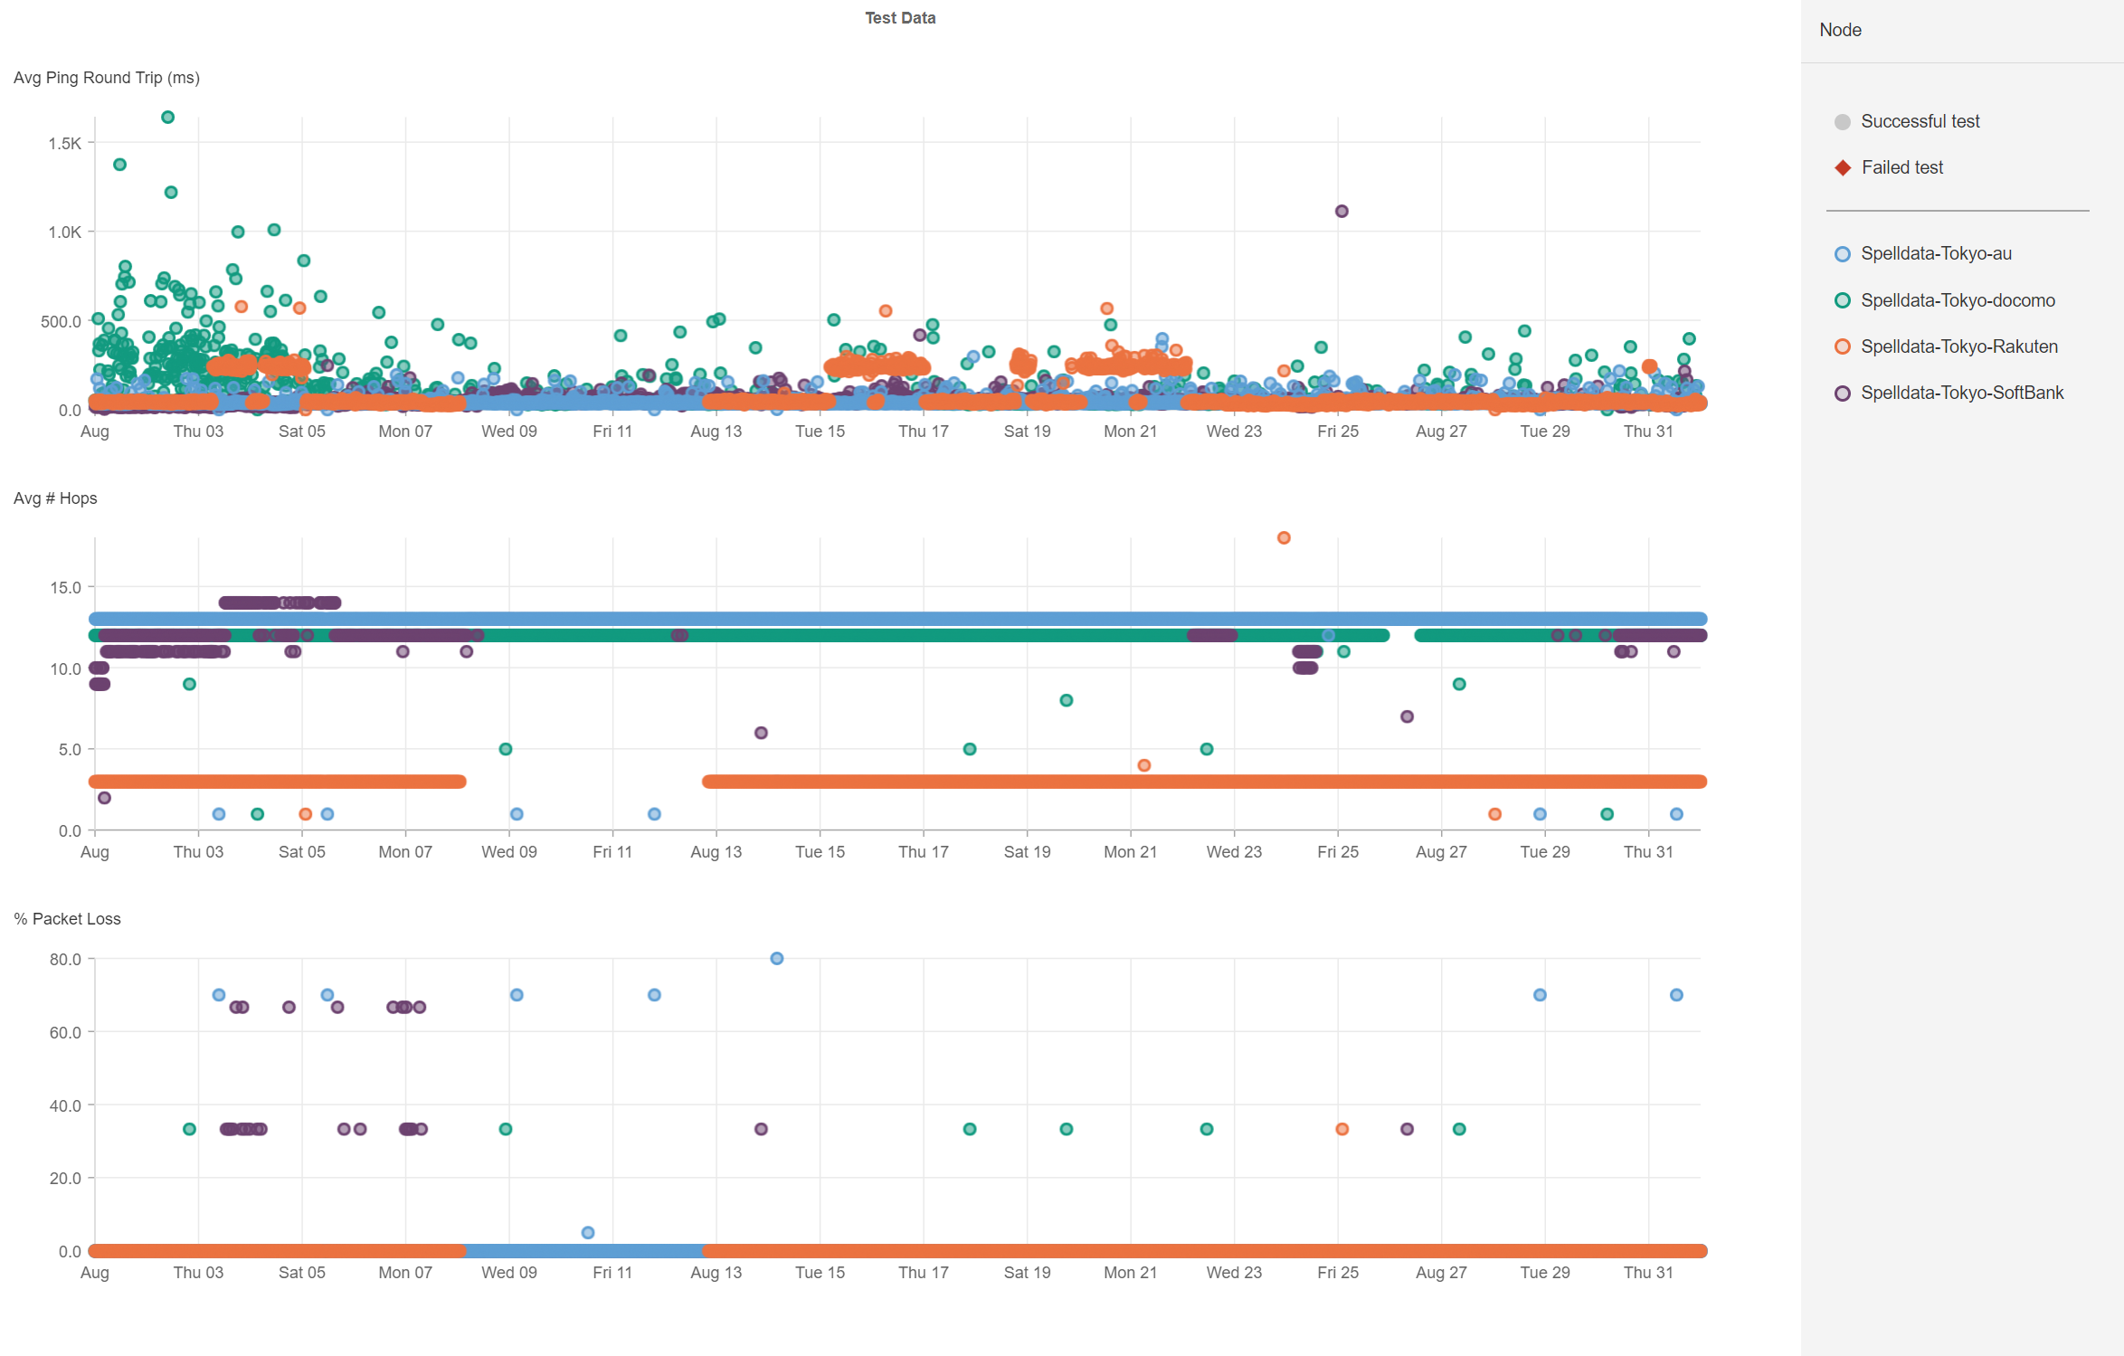Viewport: 2124px width, 1356px height.
Task: Click the purple SoftBank ping outlier near Fri 25
Action: tap(1342, 212)
